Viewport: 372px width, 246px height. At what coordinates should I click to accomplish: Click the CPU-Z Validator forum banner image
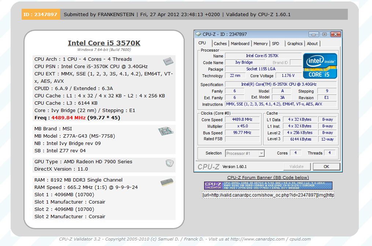pos(268,186)
